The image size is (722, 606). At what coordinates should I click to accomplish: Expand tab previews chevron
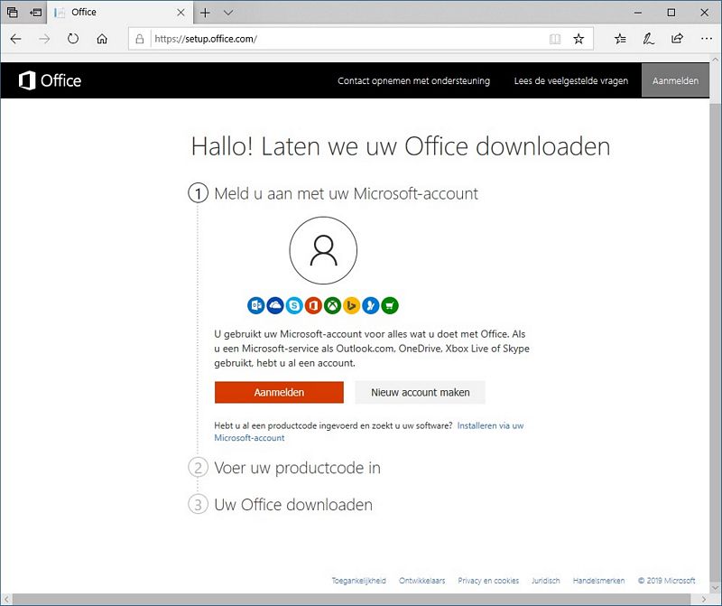pos(228,13)
